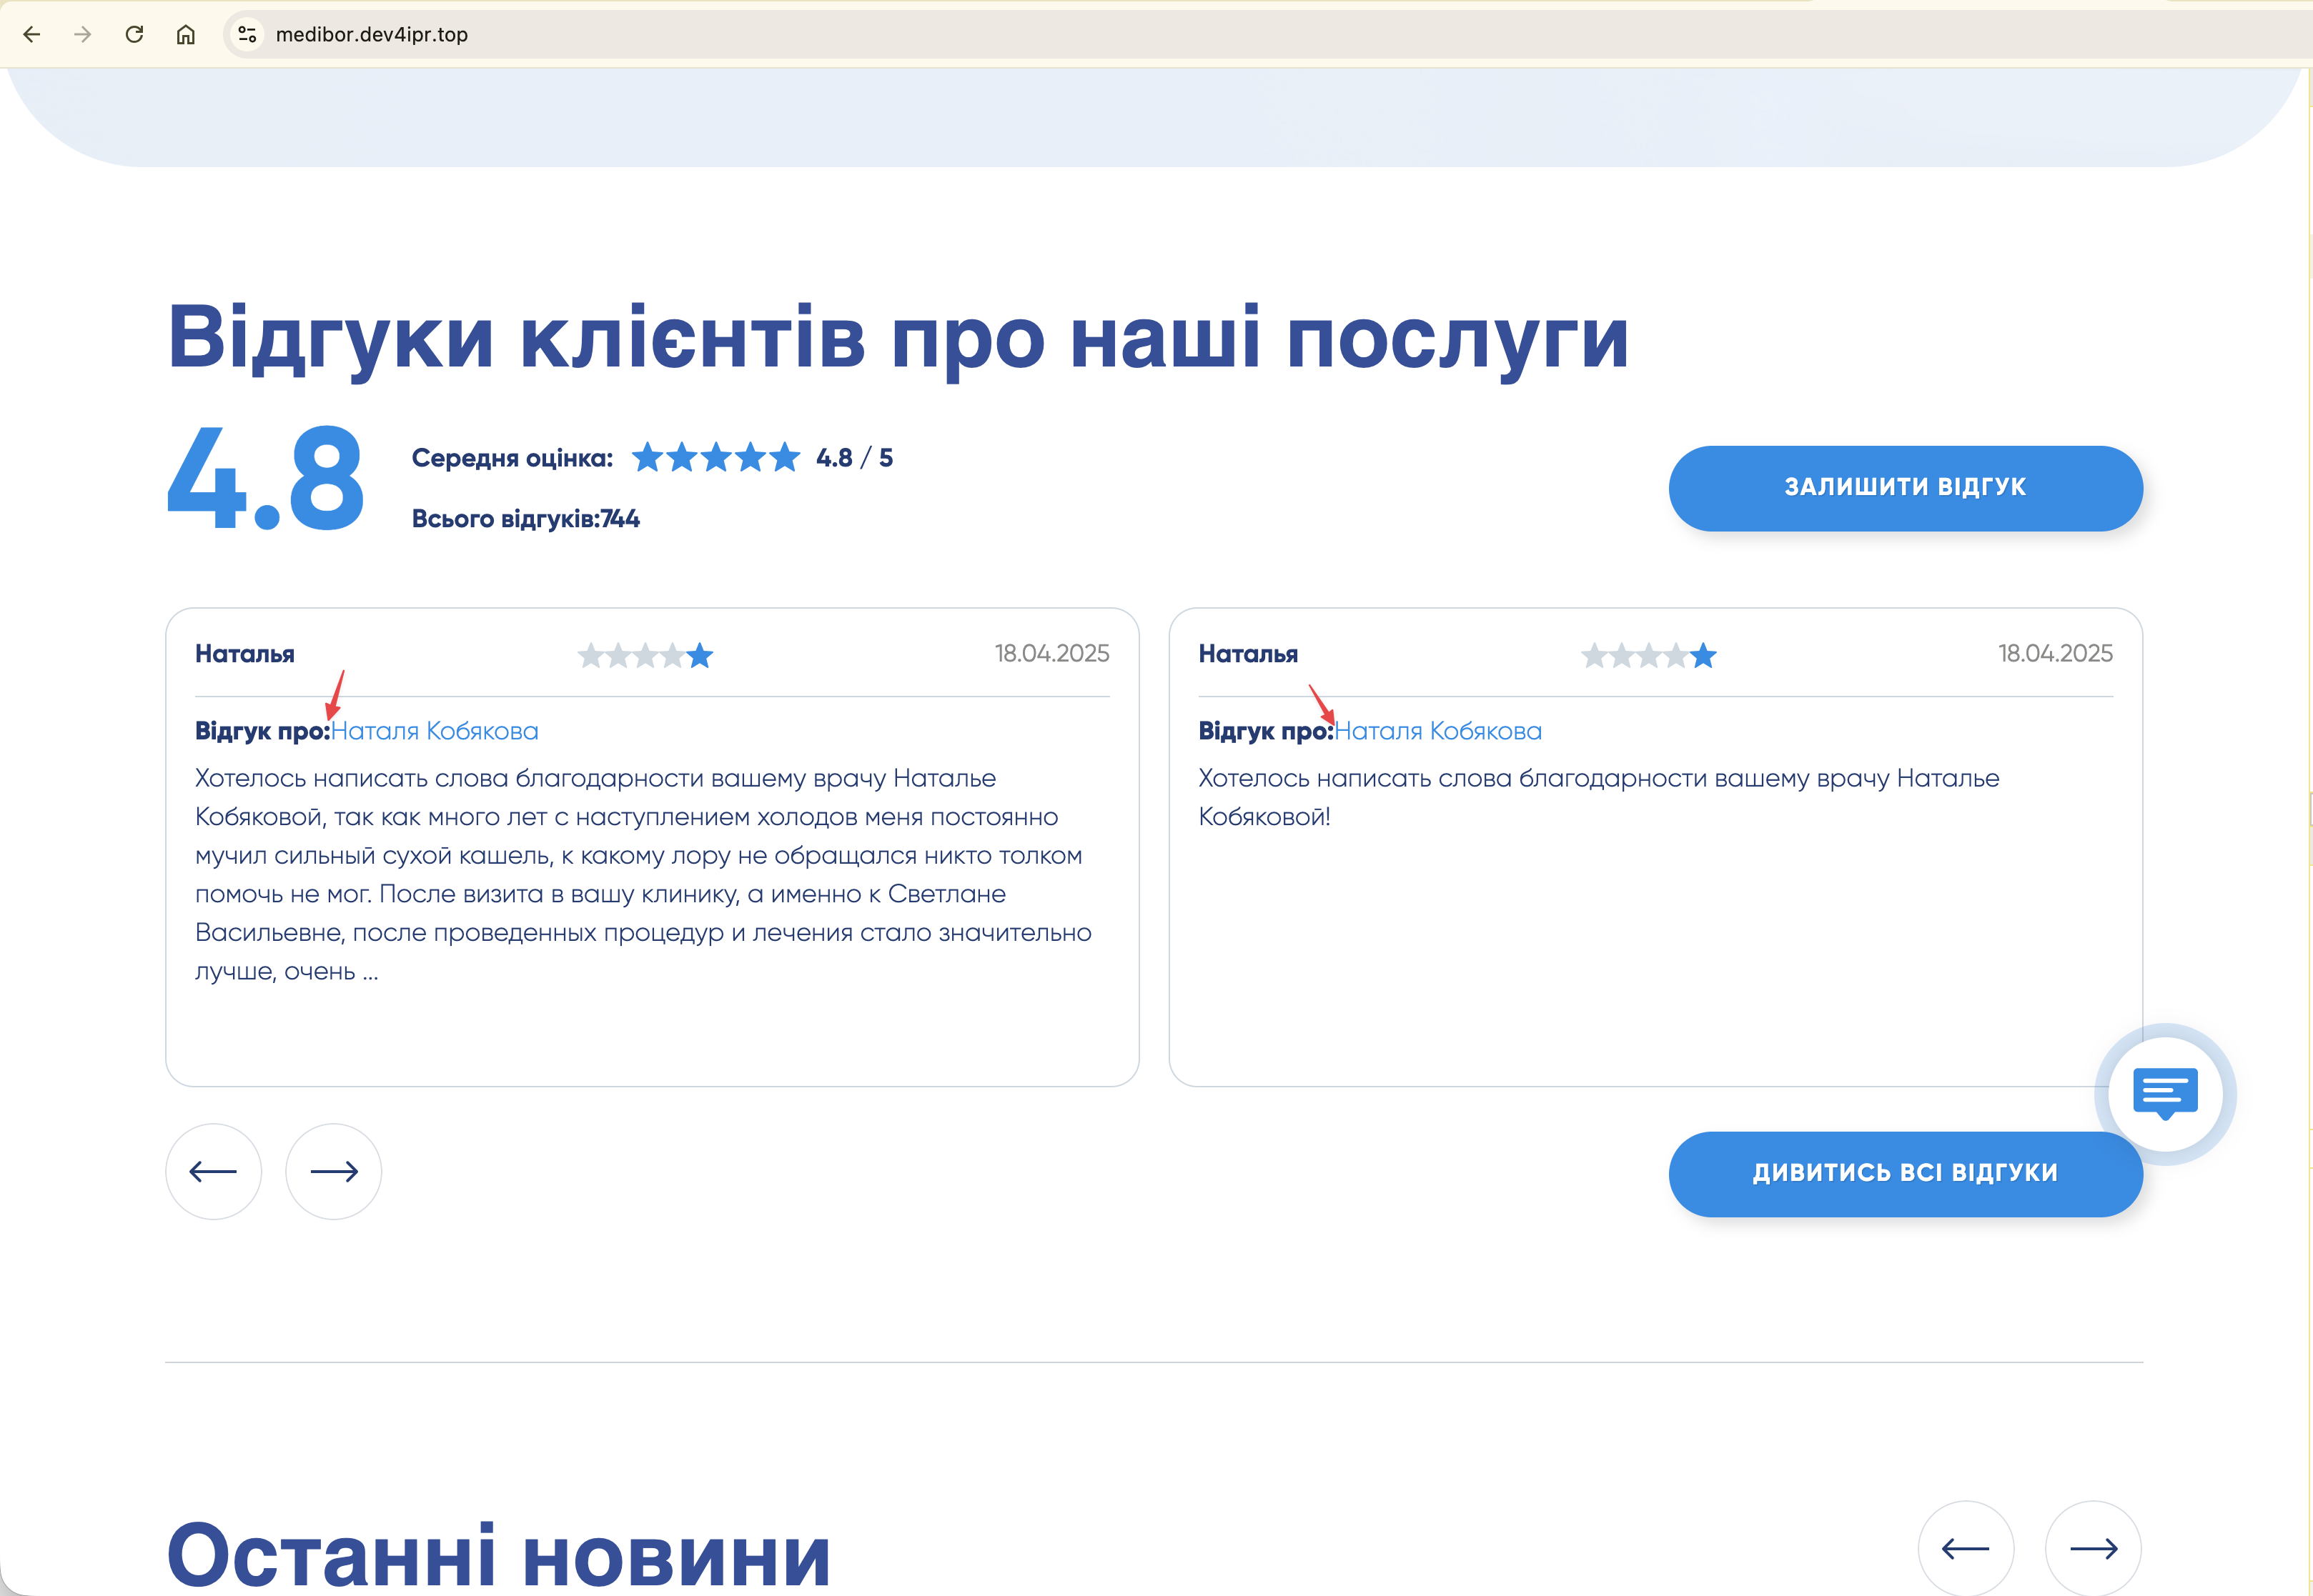Open the floating chat widget

[2165, 1092]
